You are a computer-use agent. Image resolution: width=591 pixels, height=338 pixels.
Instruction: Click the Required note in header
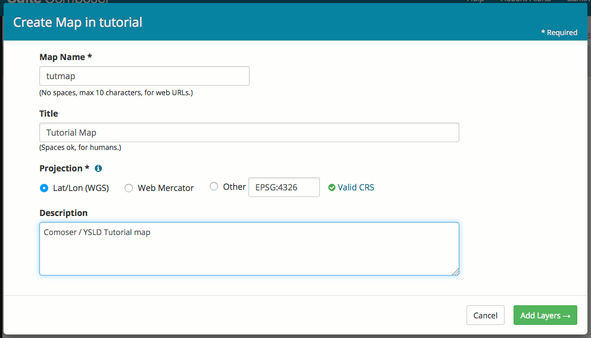point(559,33)
